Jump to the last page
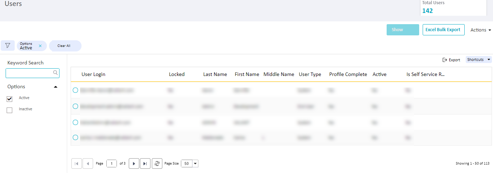 (x=145, y=163)
